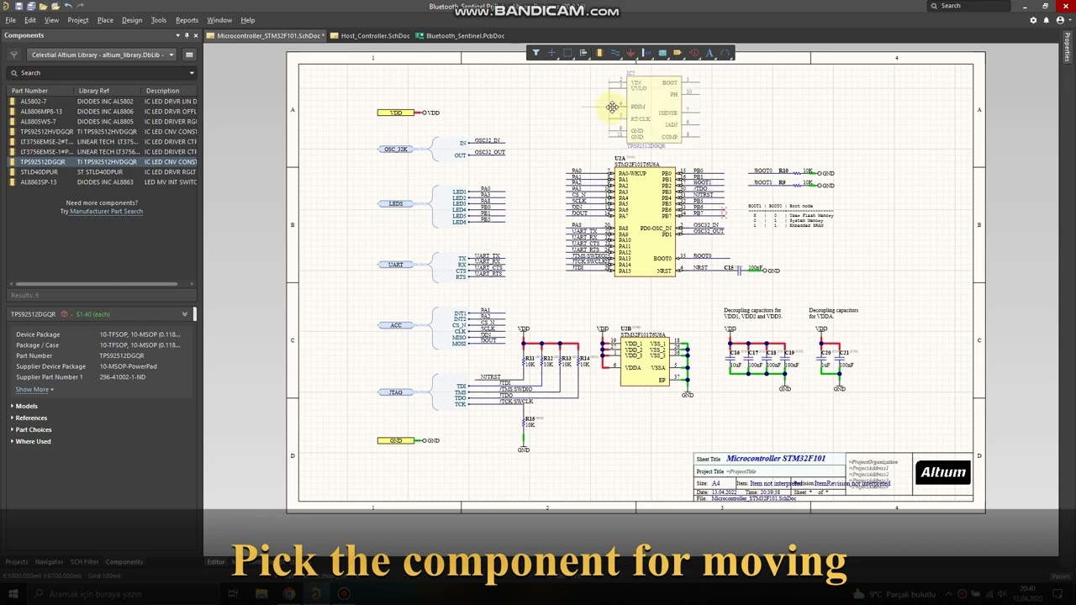The width and height of the screenshot is (1076, 605).
Task: Place a GND power port
Action: (x=630, y=53)
